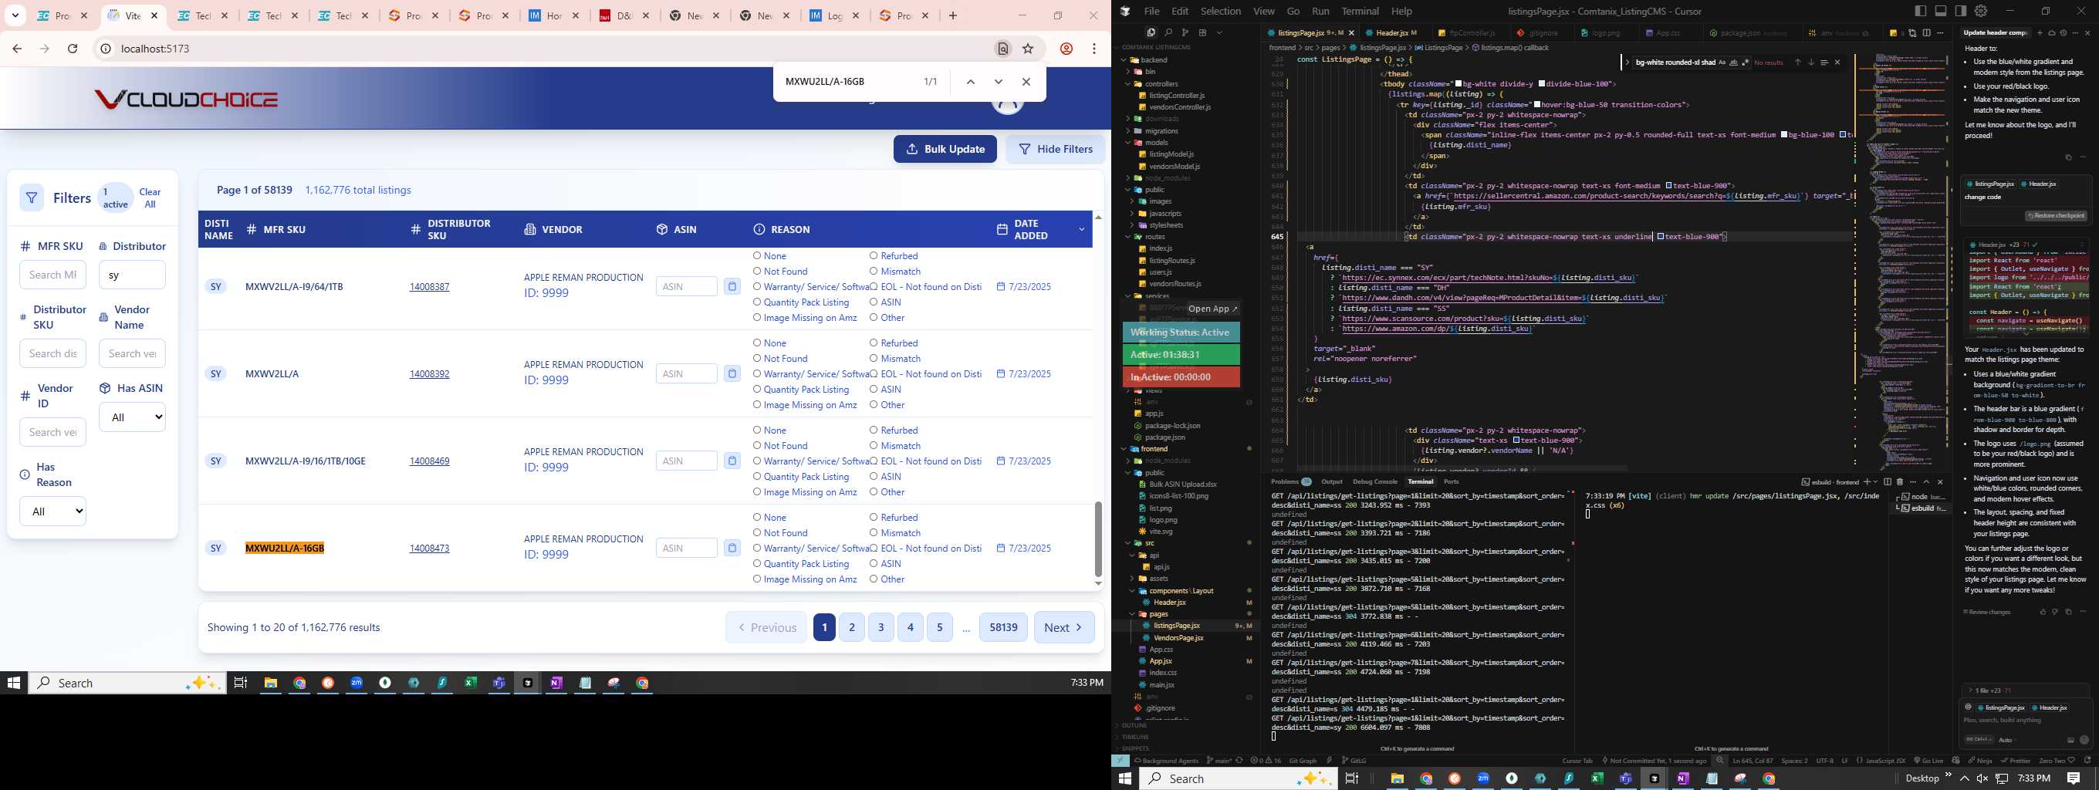
Task: Click divide-blue-100 color swatch in code
Action: (x=1541, y=84)
